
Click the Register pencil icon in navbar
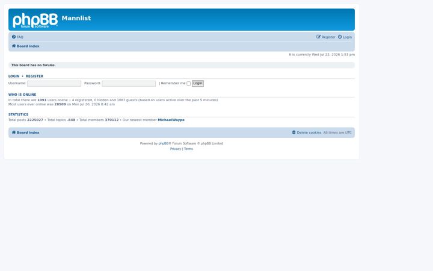pyautogui.click(x=318, y=37)
